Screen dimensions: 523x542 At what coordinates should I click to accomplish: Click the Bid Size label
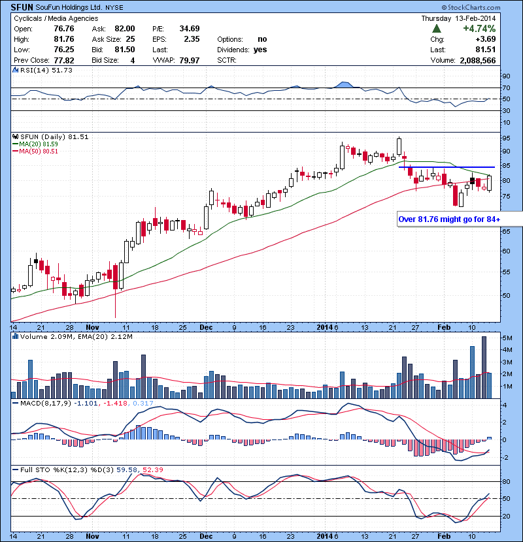click(x=105, y=61)
